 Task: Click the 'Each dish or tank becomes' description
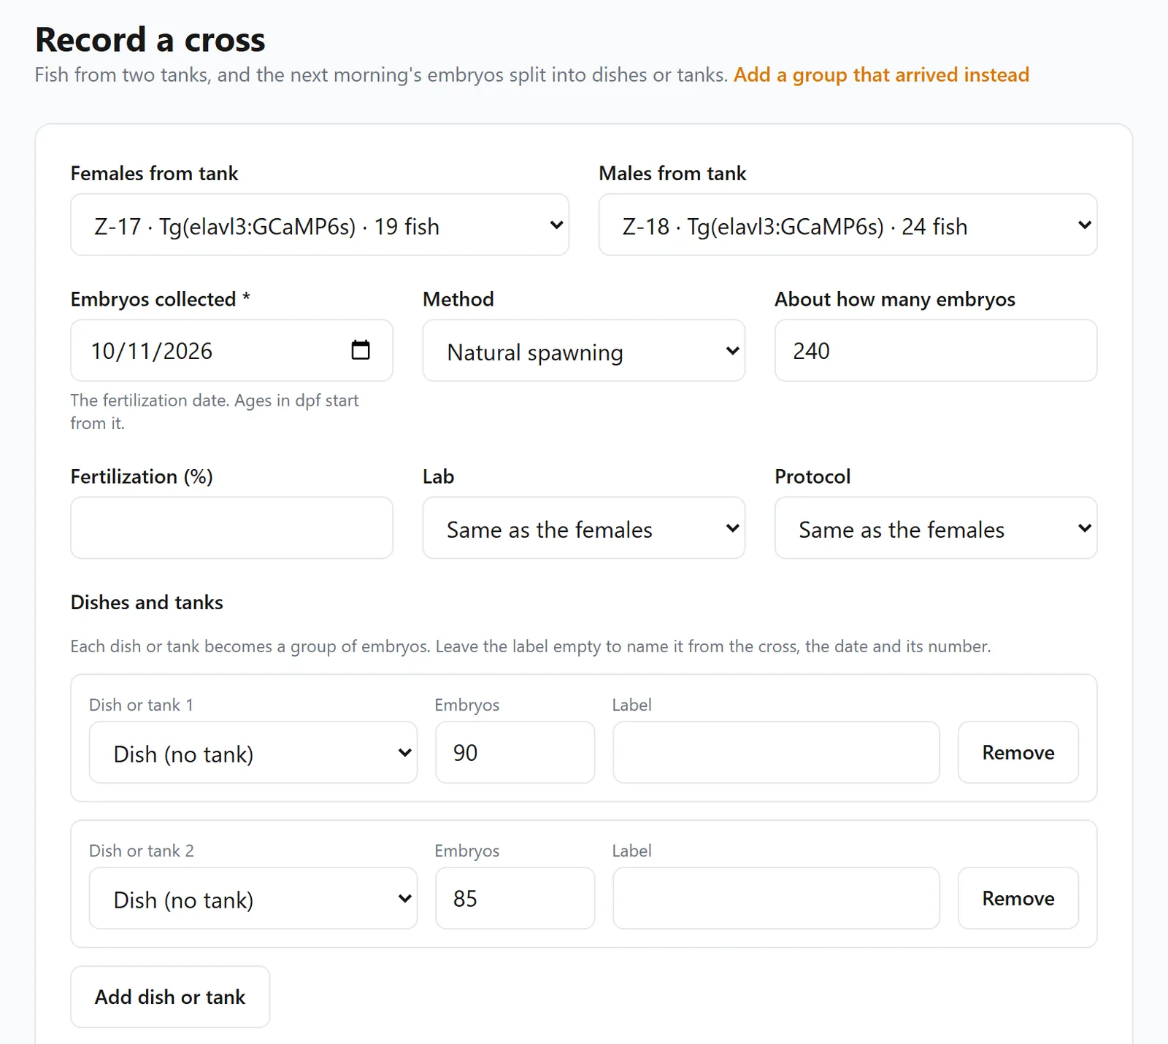click(531, 646)
